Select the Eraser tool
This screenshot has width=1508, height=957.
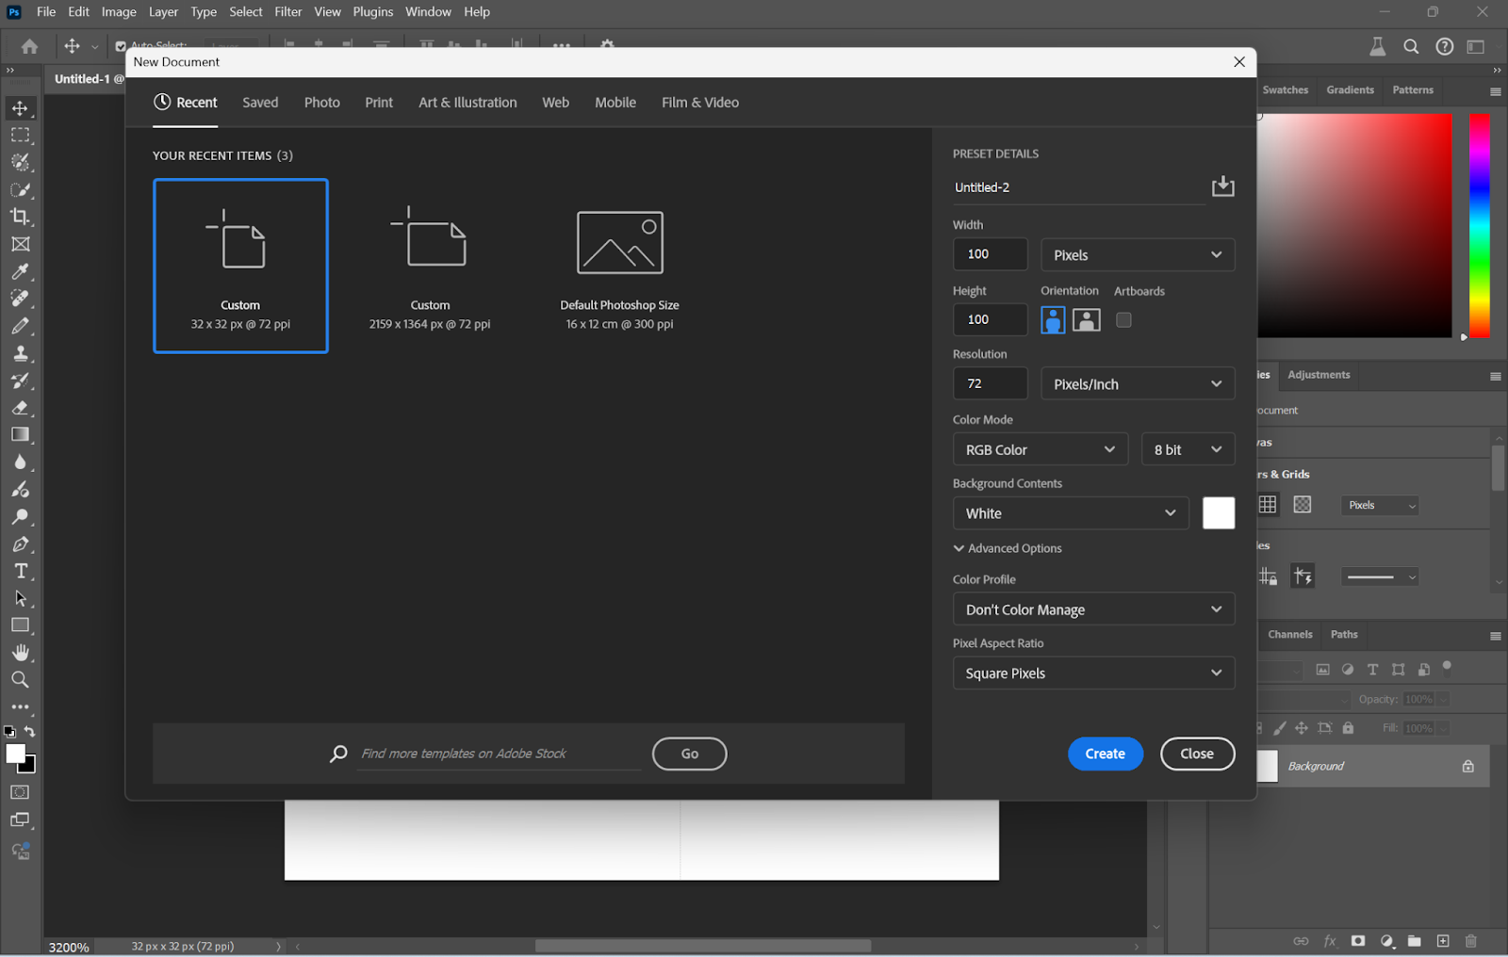(x=20, y=408)
